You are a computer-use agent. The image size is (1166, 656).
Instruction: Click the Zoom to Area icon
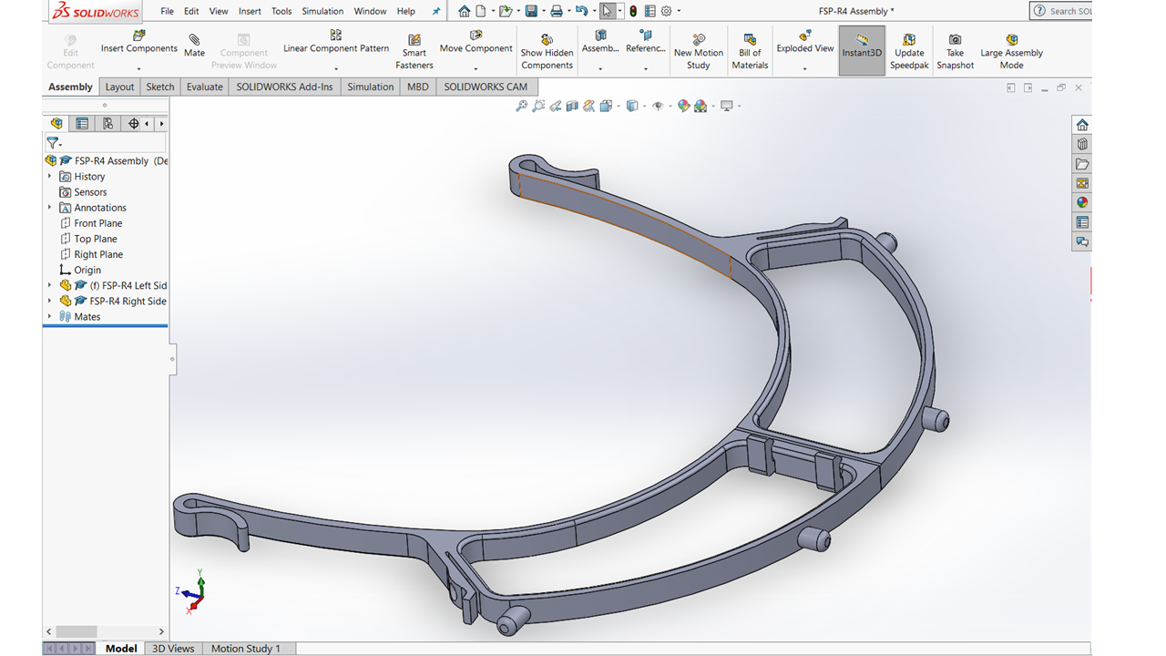[538, 107]
